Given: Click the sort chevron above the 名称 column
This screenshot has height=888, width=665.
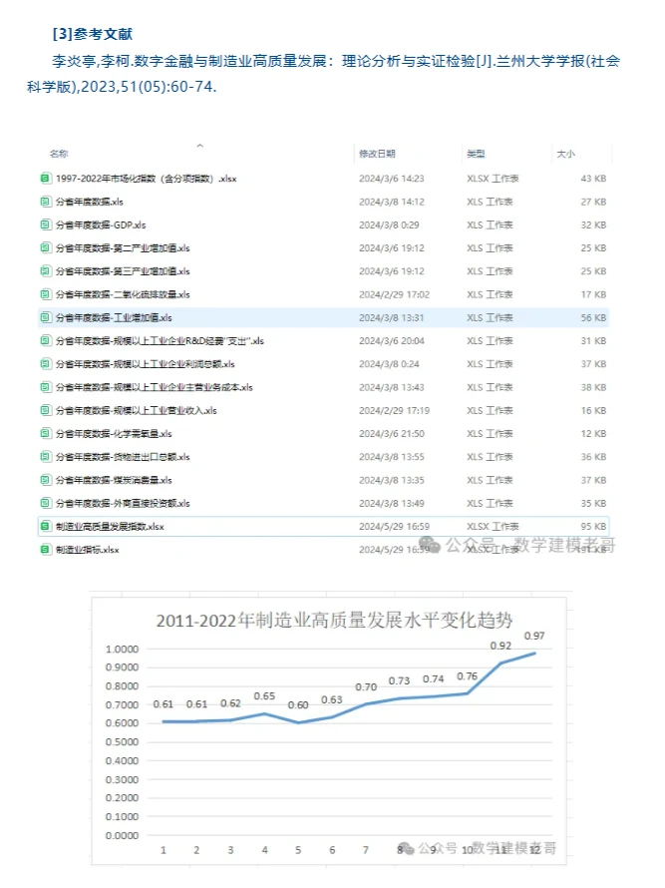Looking at the screenshot, I should coord(199,146).
